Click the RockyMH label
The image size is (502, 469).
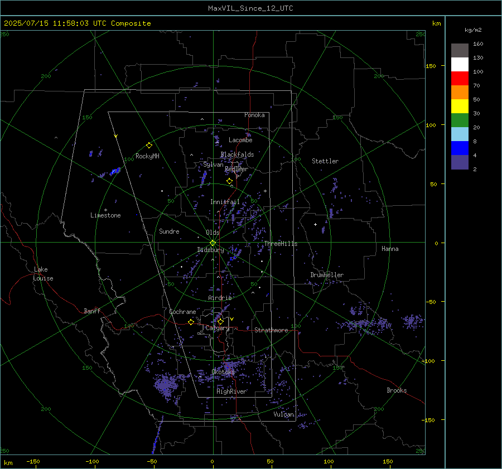147,156
